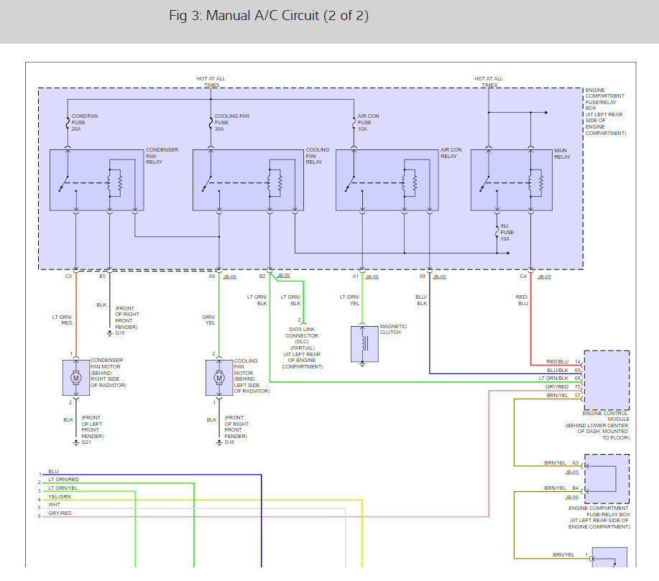Select the cooling fan relay box
The image size is (659, 581).
[248, 180]
